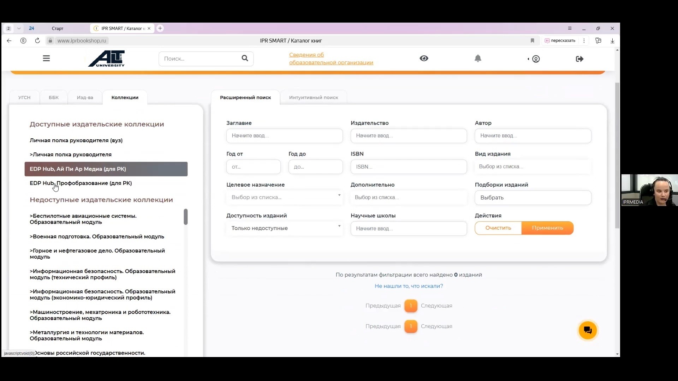
Task: Open the hamburger menu icon
Action: pyautogui.click(x=46, y=59)
